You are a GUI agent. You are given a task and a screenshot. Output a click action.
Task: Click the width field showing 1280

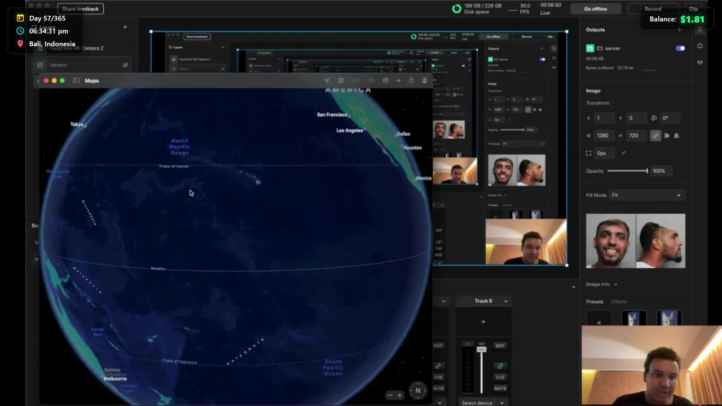tap(604, 136)
